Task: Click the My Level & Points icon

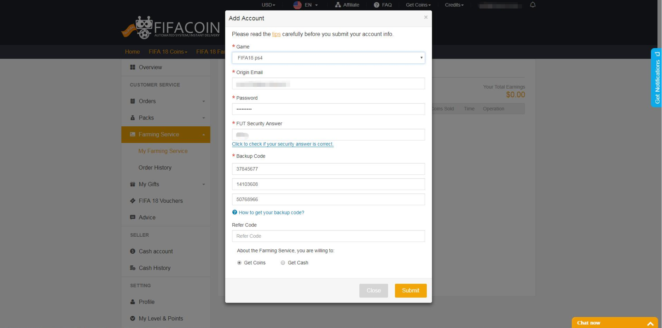Action: click(x=133, y=318)
